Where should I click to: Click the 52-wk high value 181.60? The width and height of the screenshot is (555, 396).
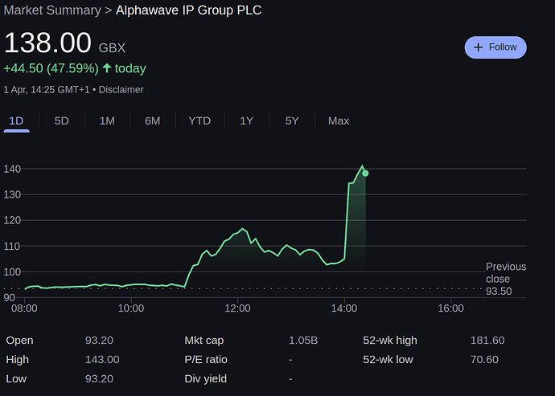(487, 341)
